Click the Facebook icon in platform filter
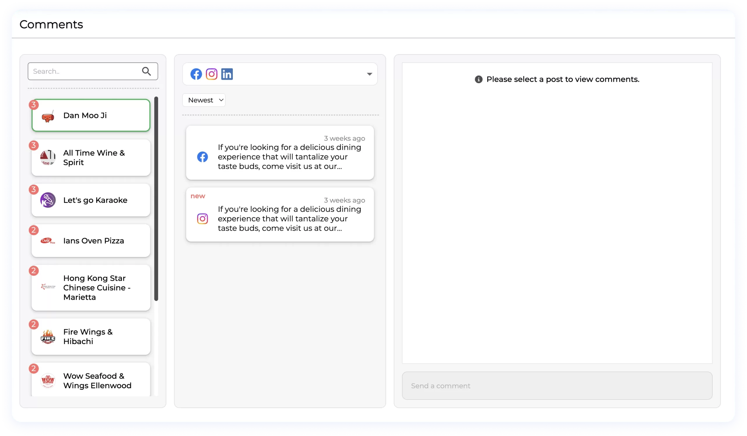747x436 pixels. (196, 74)
